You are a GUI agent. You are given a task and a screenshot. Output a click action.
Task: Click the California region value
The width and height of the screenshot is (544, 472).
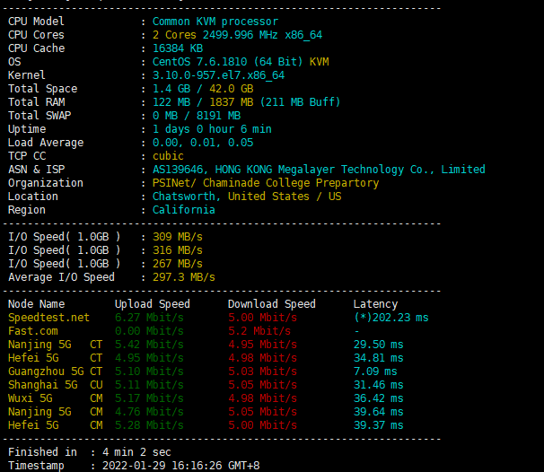point(184,209)
